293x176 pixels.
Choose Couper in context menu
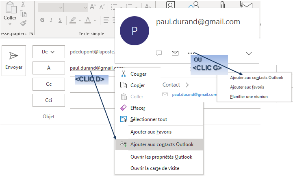click(x=138, y=74)
